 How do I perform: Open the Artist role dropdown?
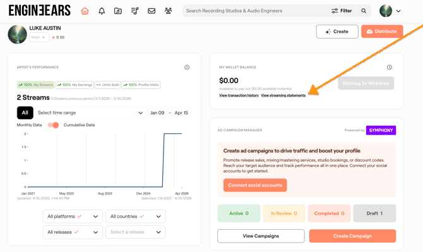pos(39,37)
